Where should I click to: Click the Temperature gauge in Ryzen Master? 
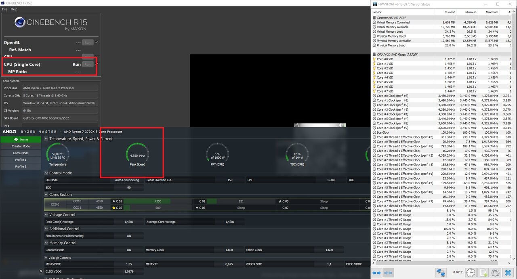pyautogui.click(x=58, y=153)
